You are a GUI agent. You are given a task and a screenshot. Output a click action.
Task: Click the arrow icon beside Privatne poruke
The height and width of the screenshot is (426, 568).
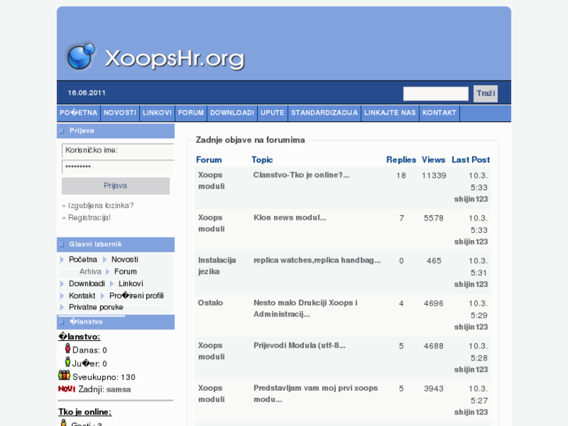pyautogui.click(x=62, y=307)
